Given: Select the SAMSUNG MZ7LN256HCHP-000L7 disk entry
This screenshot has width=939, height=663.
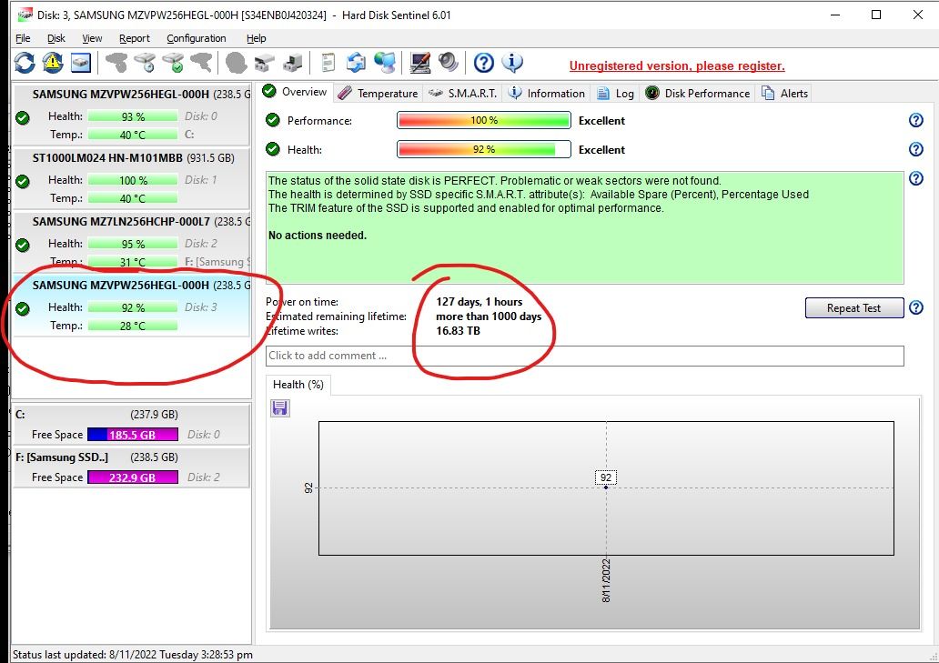Looking at the screenshot, I should pos(131,242).
